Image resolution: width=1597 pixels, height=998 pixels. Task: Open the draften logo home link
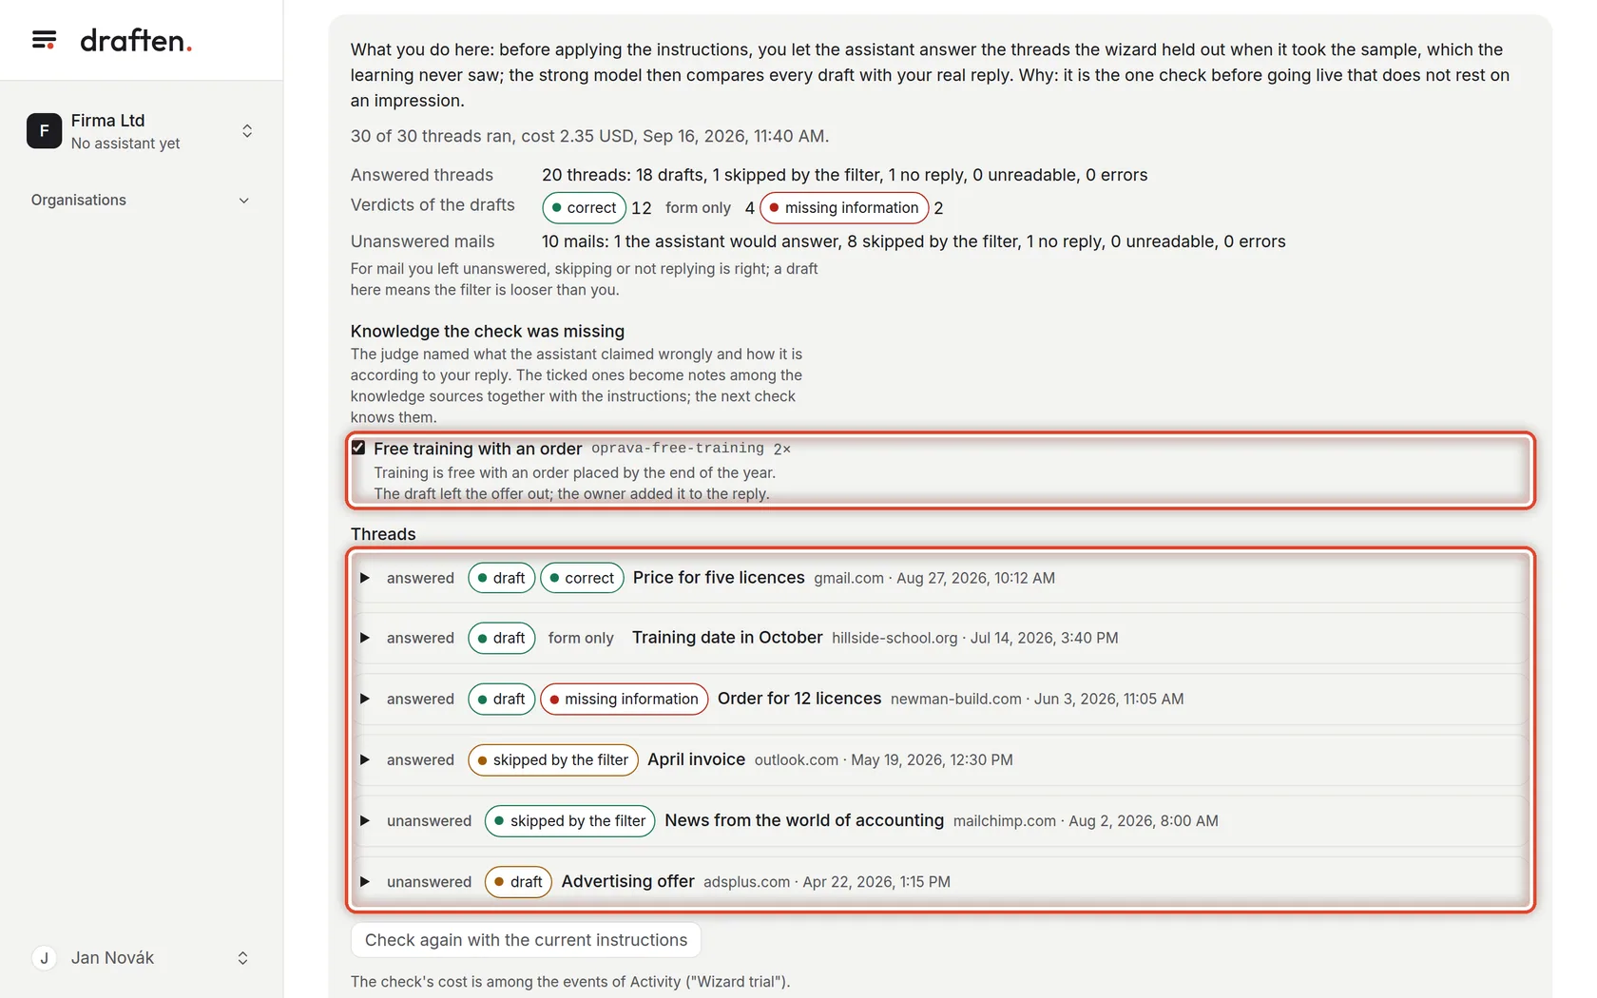click(136, 40)
